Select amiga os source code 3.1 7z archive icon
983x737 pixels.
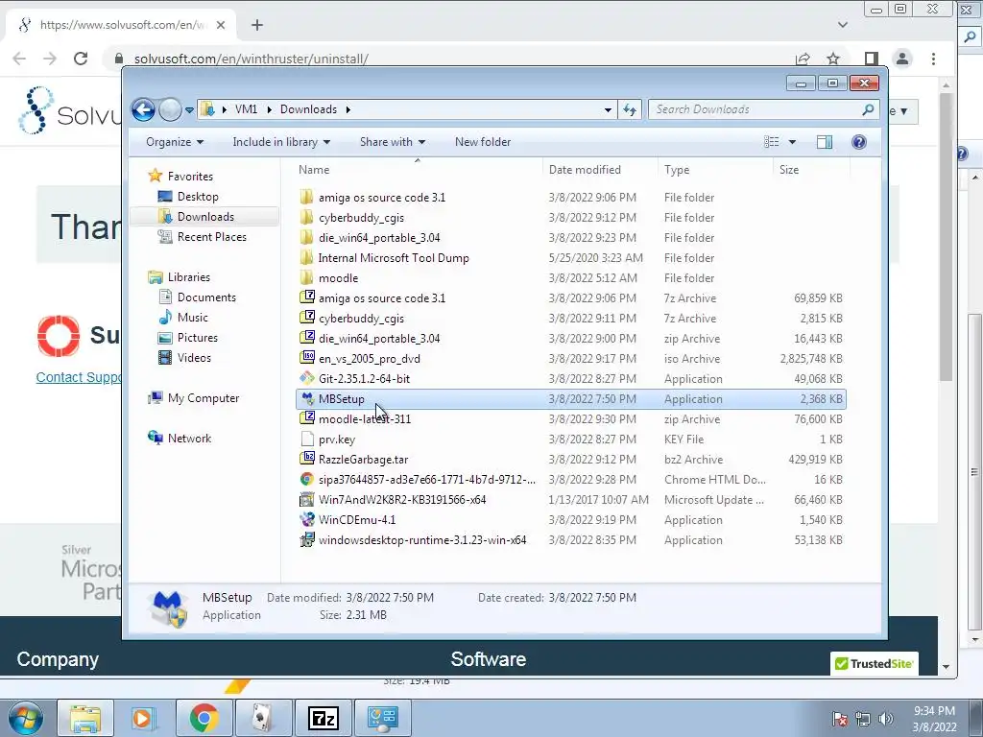[306, 297]
